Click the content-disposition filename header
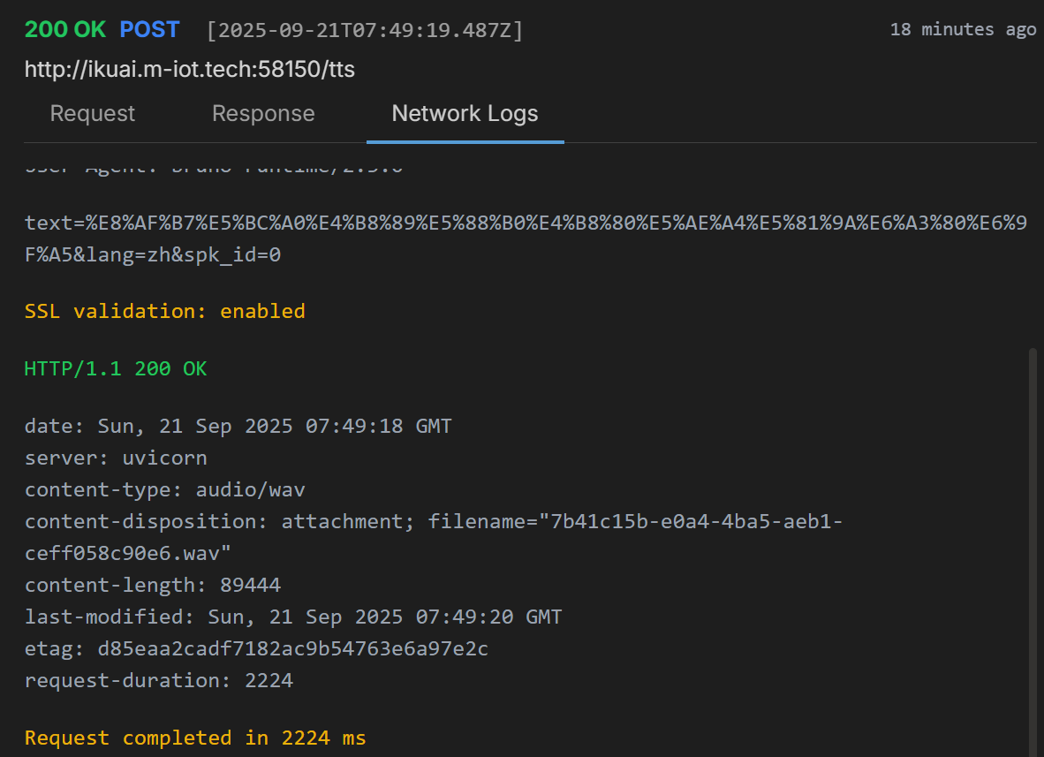 (433, 521)
